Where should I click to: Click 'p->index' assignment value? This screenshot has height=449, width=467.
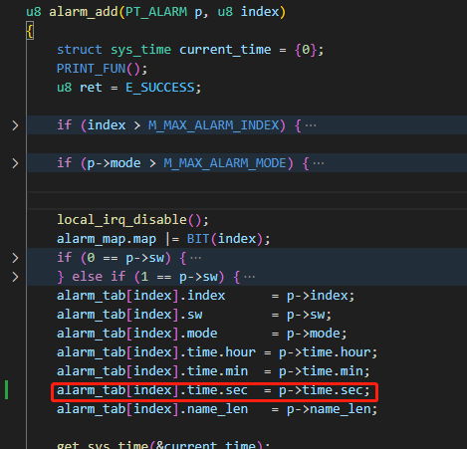click(317, 296)
